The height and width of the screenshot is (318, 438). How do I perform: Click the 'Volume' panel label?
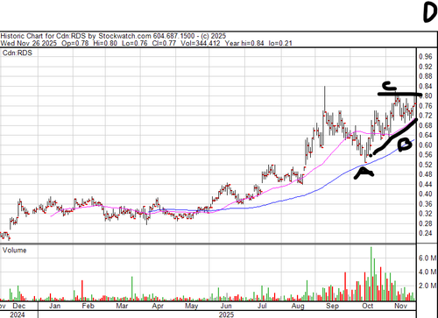click(x=15, y=251)
